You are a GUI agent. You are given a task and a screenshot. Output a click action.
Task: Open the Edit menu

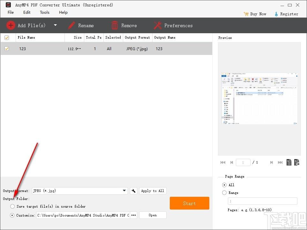27,12
